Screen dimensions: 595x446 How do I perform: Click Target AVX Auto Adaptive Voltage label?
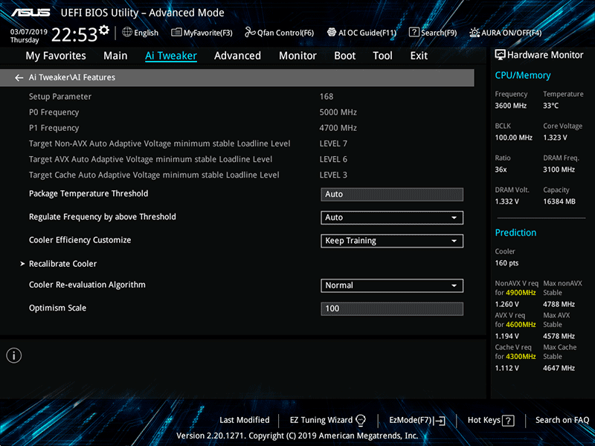click(x=150, y=159)
